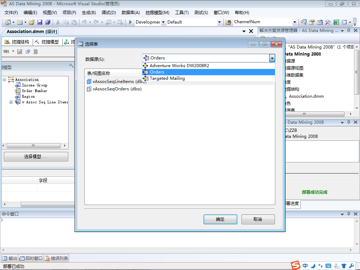Click the Copy toolbar icon

(66, 22)
